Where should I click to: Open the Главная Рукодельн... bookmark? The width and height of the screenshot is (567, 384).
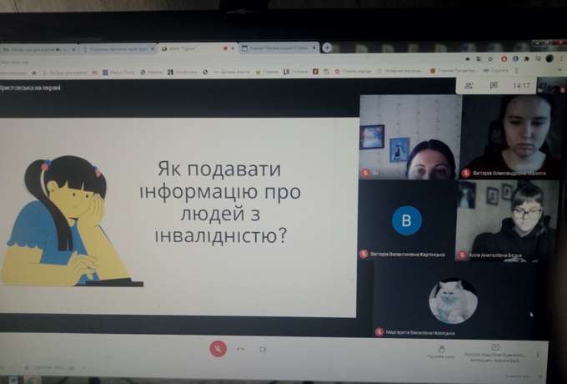click(454, 70)
